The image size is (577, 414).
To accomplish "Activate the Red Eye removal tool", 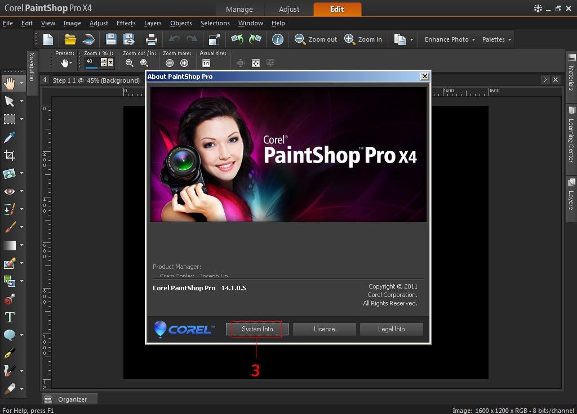I will (x=10, y=191).
